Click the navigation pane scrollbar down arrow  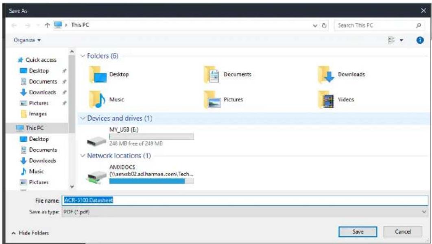click(x=72, y=187)
